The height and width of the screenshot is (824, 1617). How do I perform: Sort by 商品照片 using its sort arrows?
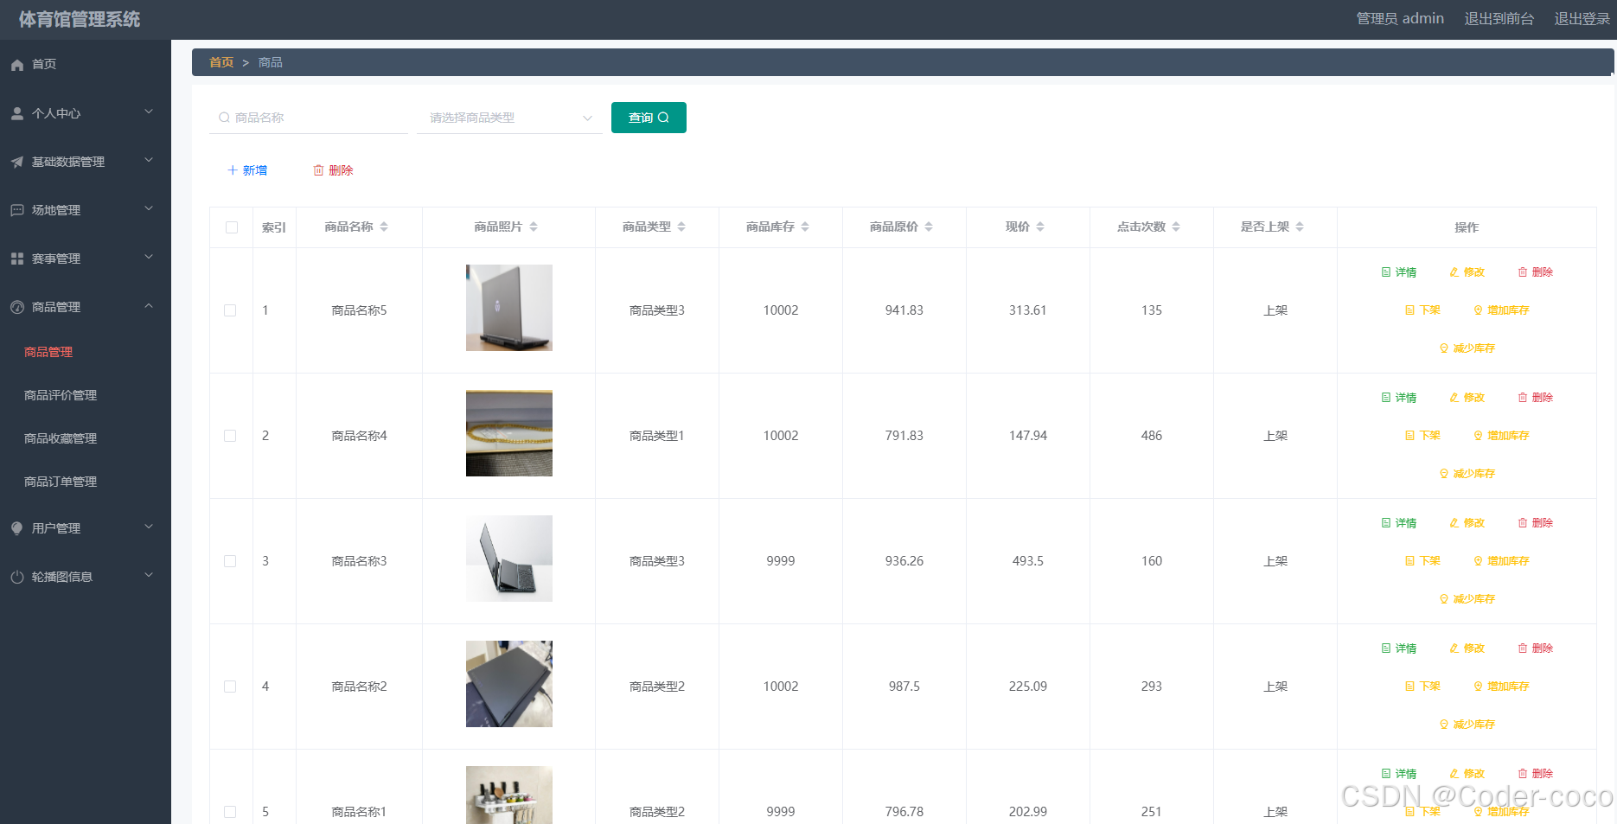click(534, 227)
